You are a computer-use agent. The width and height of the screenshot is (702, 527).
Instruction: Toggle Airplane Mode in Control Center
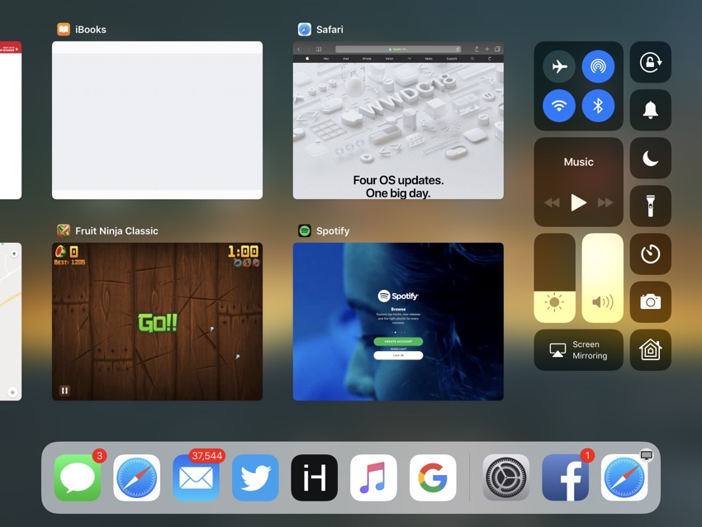559,67
